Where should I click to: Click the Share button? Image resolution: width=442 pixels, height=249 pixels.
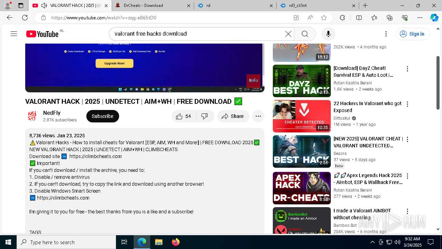tap(233, 116)
